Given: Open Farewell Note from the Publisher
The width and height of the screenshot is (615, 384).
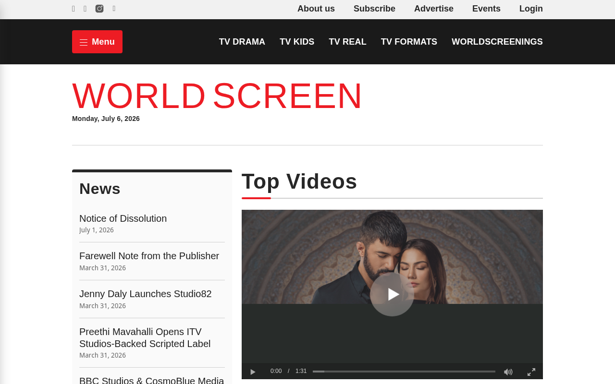Looking at the screenshot, I should tap(149, 256).
